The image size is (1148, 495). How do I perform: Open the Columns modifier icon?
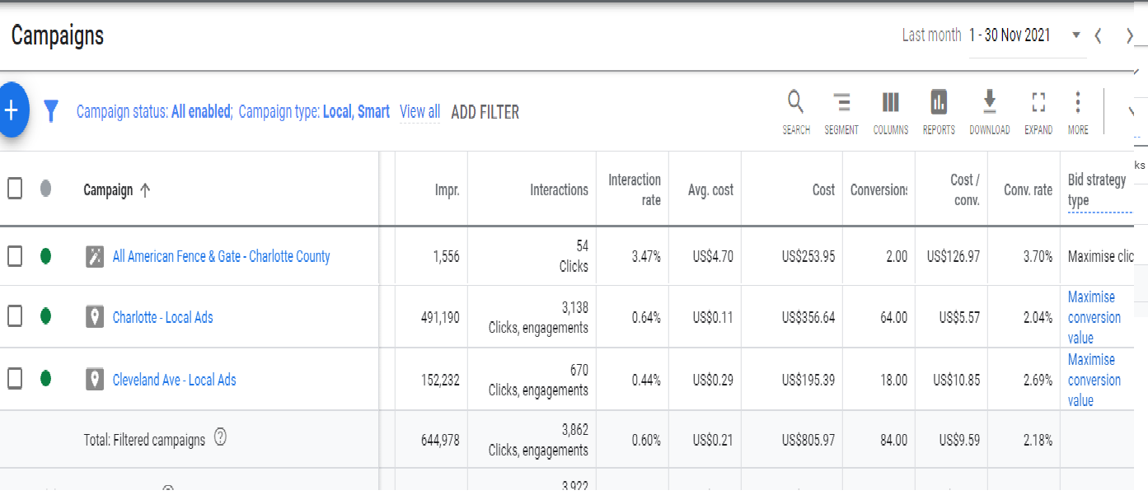890,102
